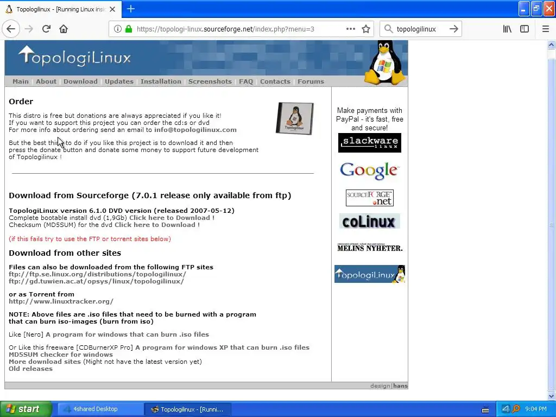Open the Melins Nyheter logo link
Image resolution: width=556 pixels, height=417 pixels.
pyautogui.click(x=369, y=248)
